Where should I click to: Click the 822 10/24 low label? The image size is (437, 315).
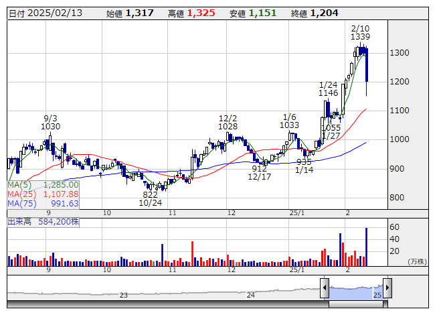[x=150, y=198]
